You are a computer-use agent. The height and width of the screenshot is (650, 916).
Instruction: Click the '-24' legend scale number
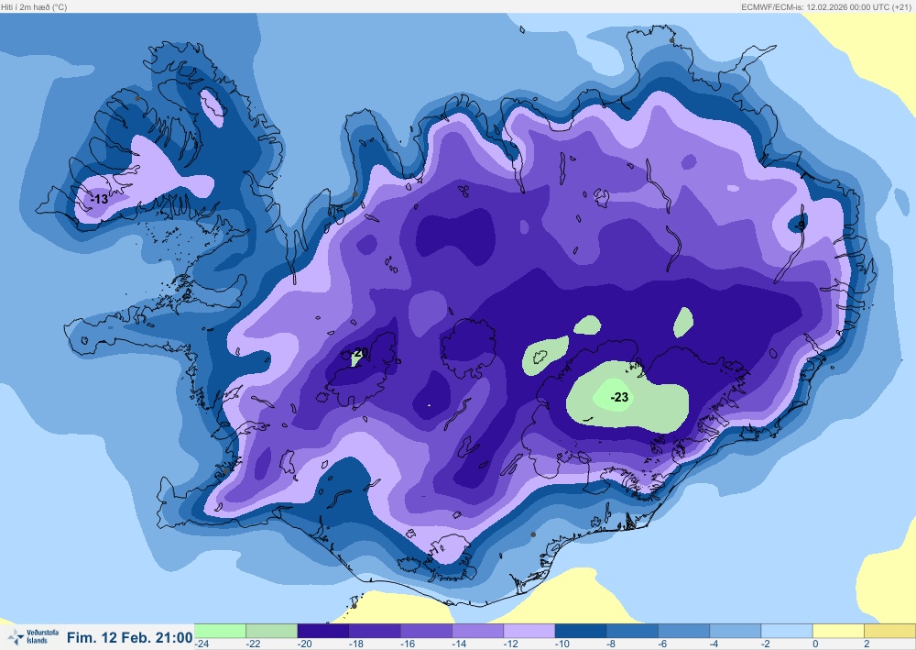[x=202, y=644]
